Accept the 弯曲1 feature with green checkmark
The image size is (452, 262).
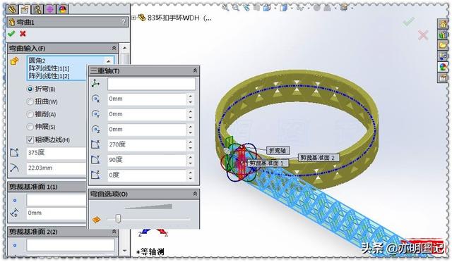tap(11, 34)
